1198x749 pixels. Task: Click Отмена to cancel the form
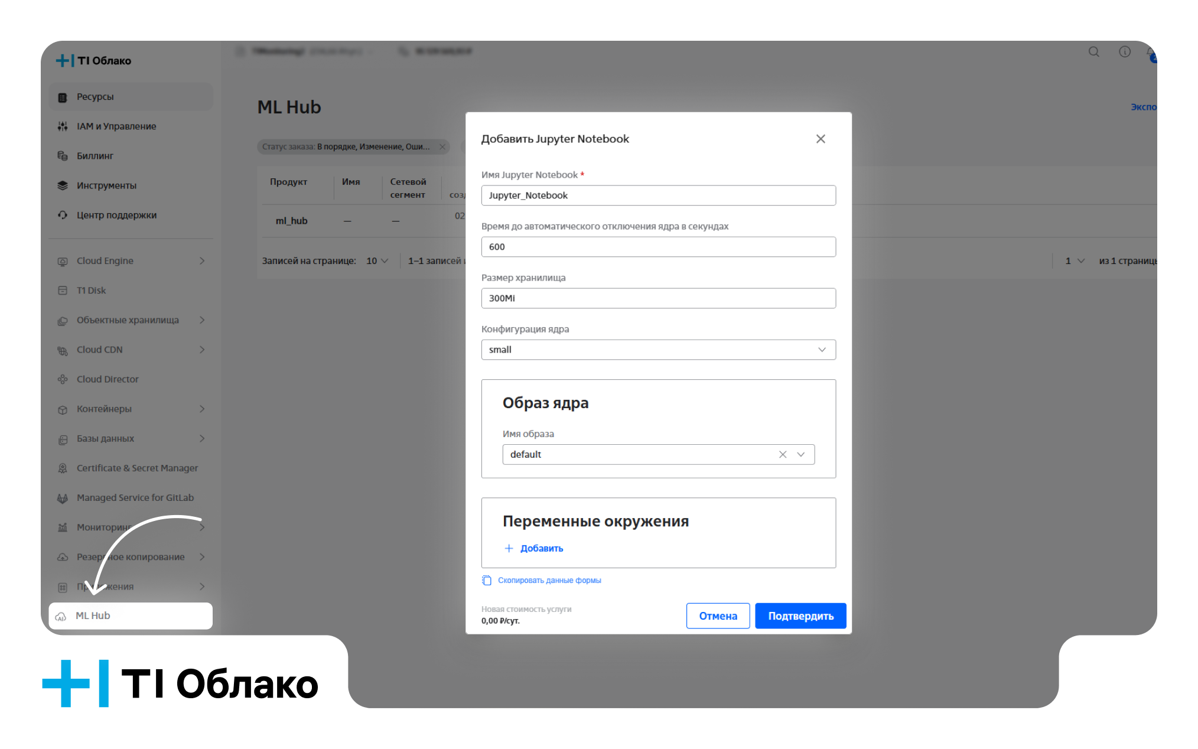click(x=718, y=616)
